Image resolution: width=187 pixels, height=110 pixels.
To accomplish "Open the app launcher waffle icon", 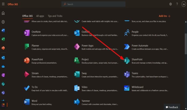I will [3, 4].
